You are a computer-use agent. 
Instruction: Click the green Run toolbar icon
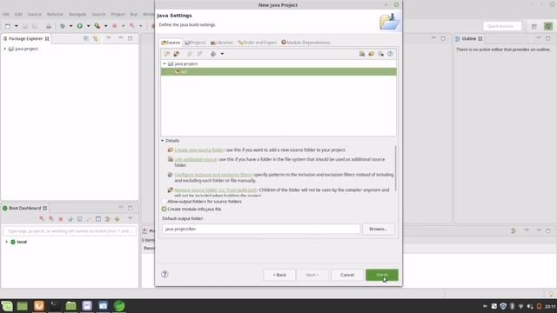(80, 26)
